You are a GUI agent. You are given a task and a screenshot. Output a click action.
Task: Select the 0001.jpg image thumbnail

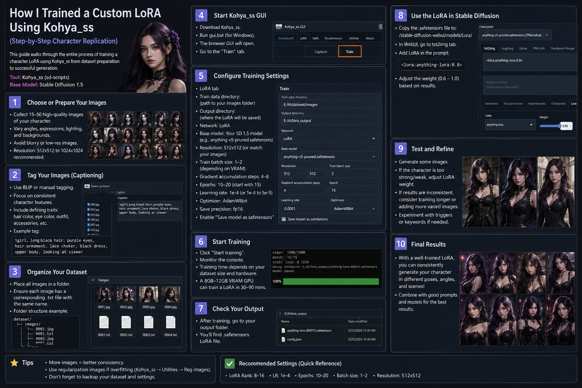point(104,294)
